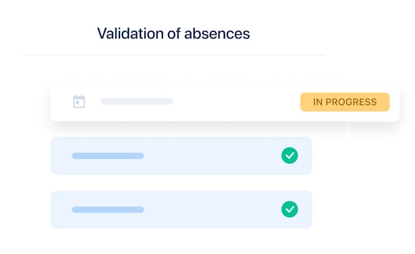This screenshot has width=415, height=254.
Task: Click the calendar icon in the white card
Action: [x=79, y=102]
